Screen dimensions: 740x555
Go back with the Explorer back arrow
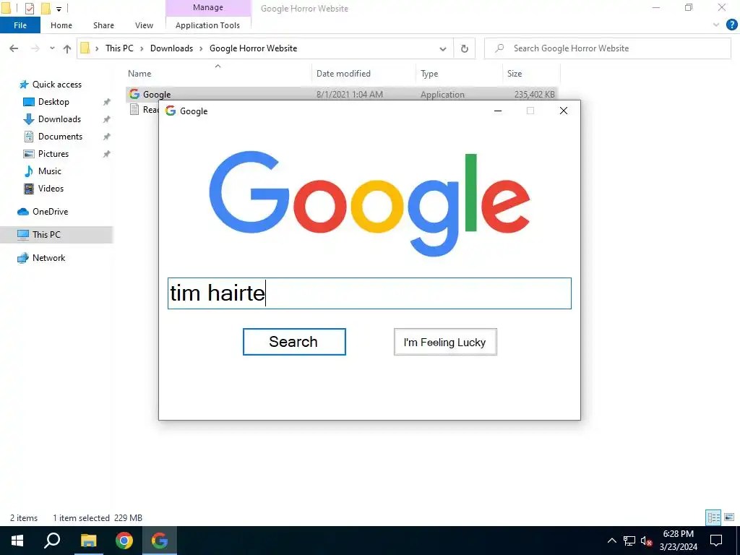click(14, 48)
